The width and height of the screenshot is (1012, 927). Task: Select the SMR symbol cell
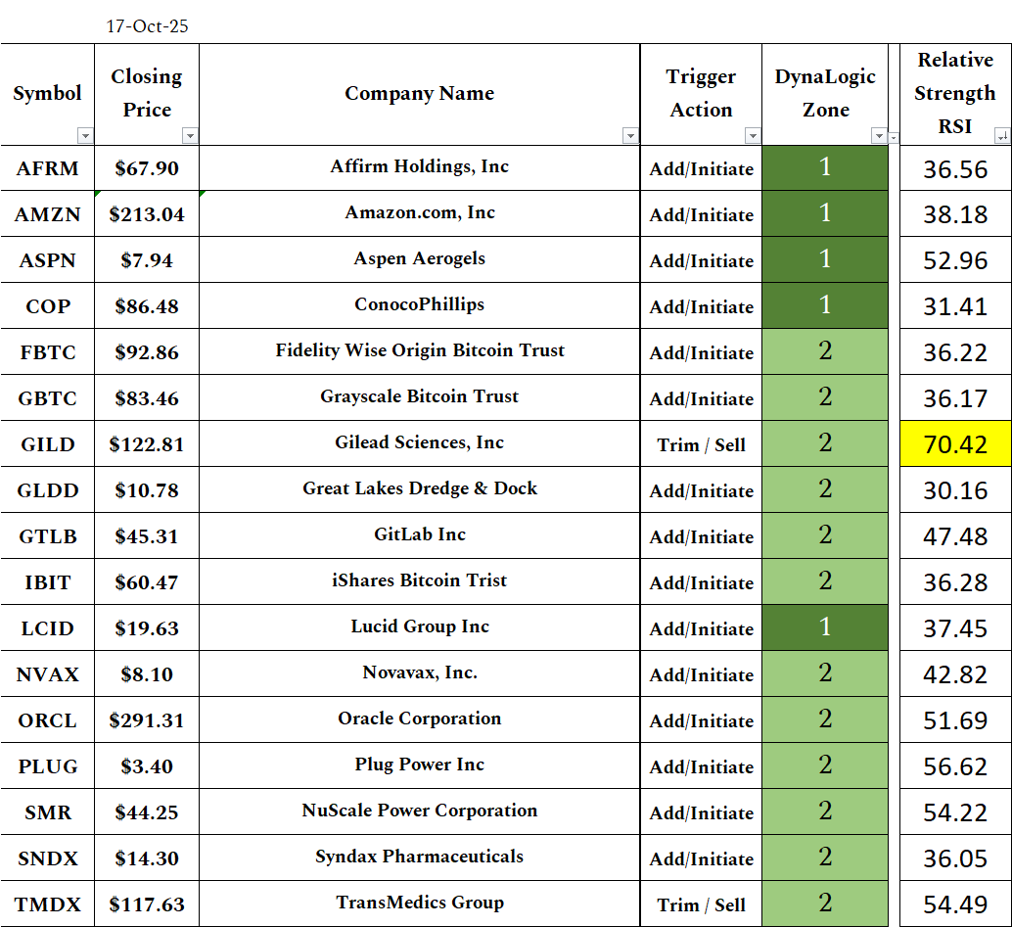tap(48, 811)
